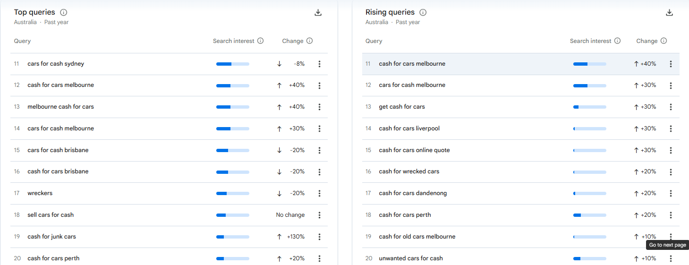
Task: Select the query sell cars for cash
Action: point(51,215)
